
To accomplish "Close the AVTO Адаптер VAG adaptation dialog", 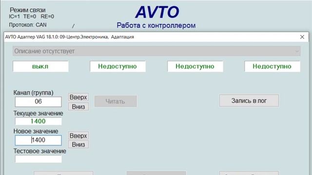I will 302,37.
